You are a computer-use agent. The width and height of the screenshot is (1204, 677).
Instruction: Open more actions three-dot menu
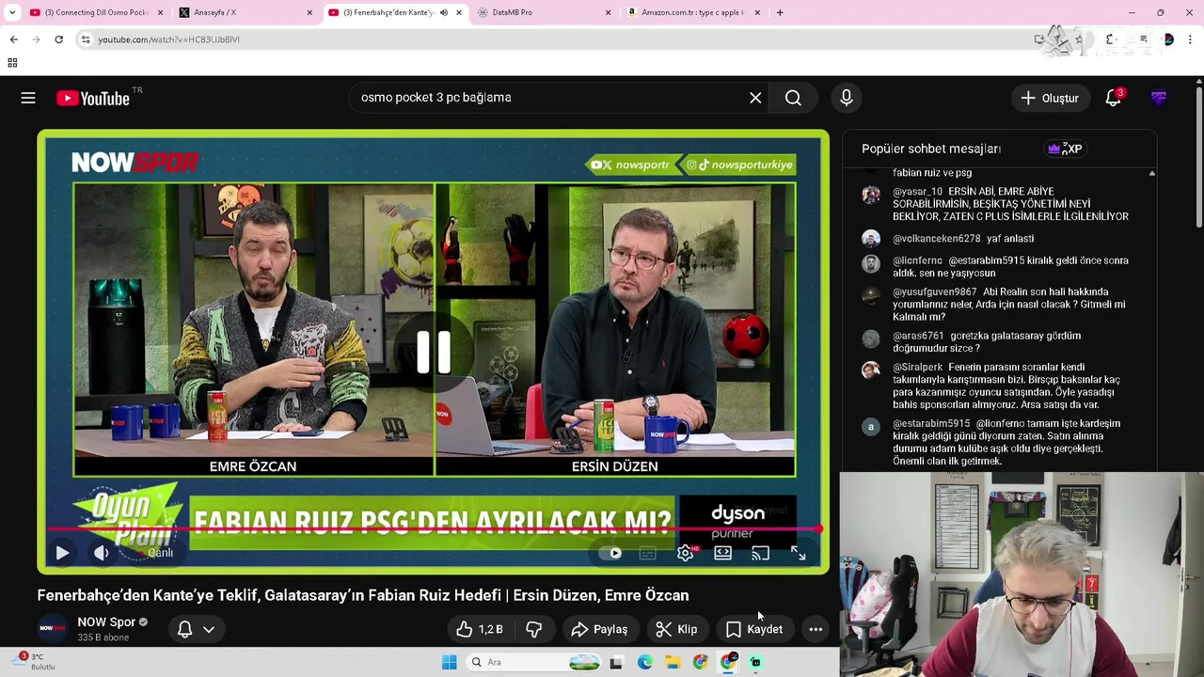[816, 629]
